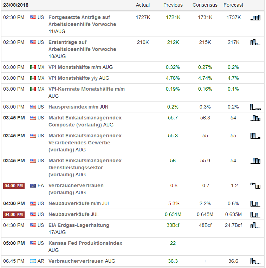Click the Consensus column header
The width and height of the screenshot is (266, 268).
[205, 5]
